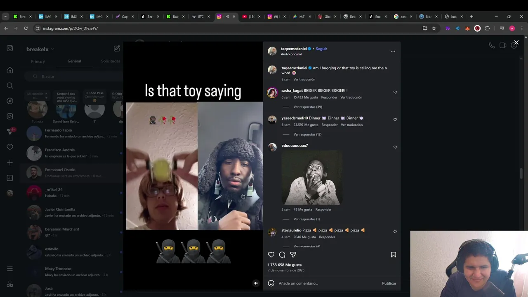
Task: Like the post with the heart icon
Action: (x=271, y=255)
